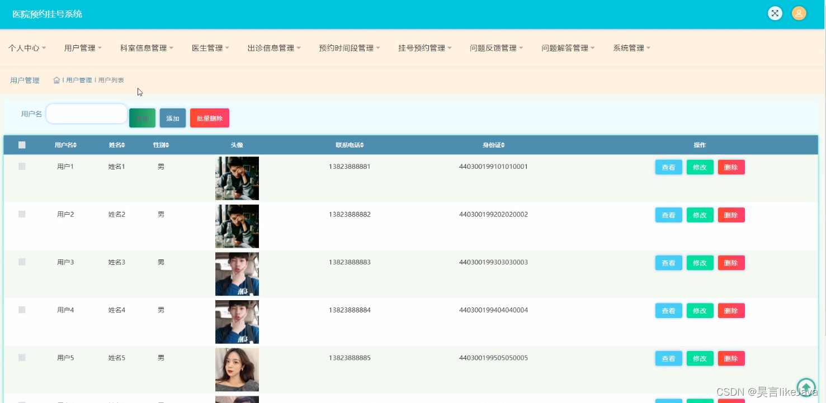Click the 医院预约挂号系统 title
The height and width of the screenshot is (403, 826).
point(48,14)
